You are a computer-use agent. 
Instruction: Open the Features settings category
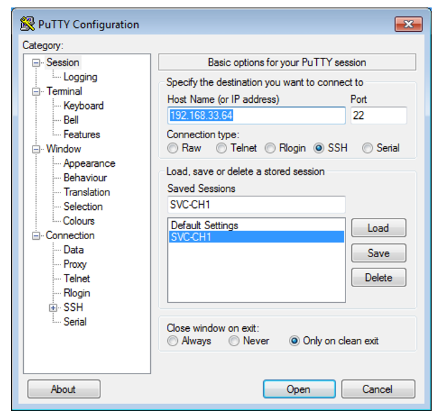click(x=82, y=134)
